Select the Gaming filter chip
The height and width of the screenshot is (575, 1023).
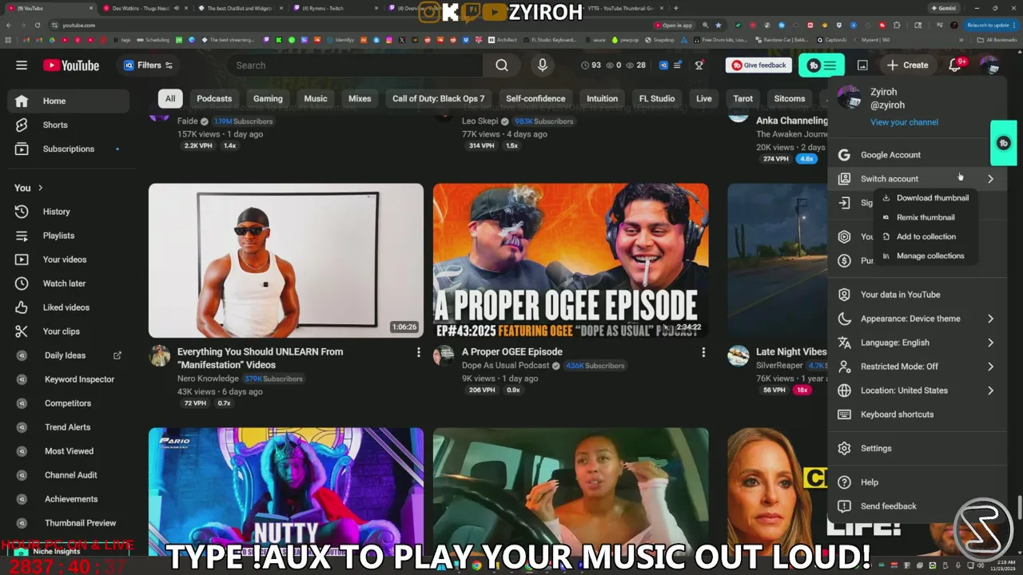[x=268, y=99]
